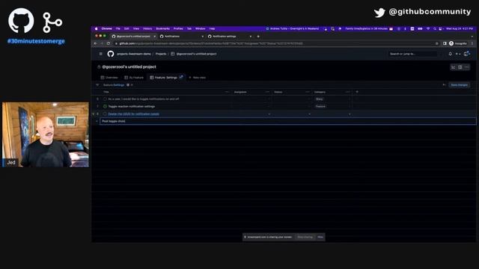
Task: Open the Chrome app menu in menu bar
Action: [106, 28]
